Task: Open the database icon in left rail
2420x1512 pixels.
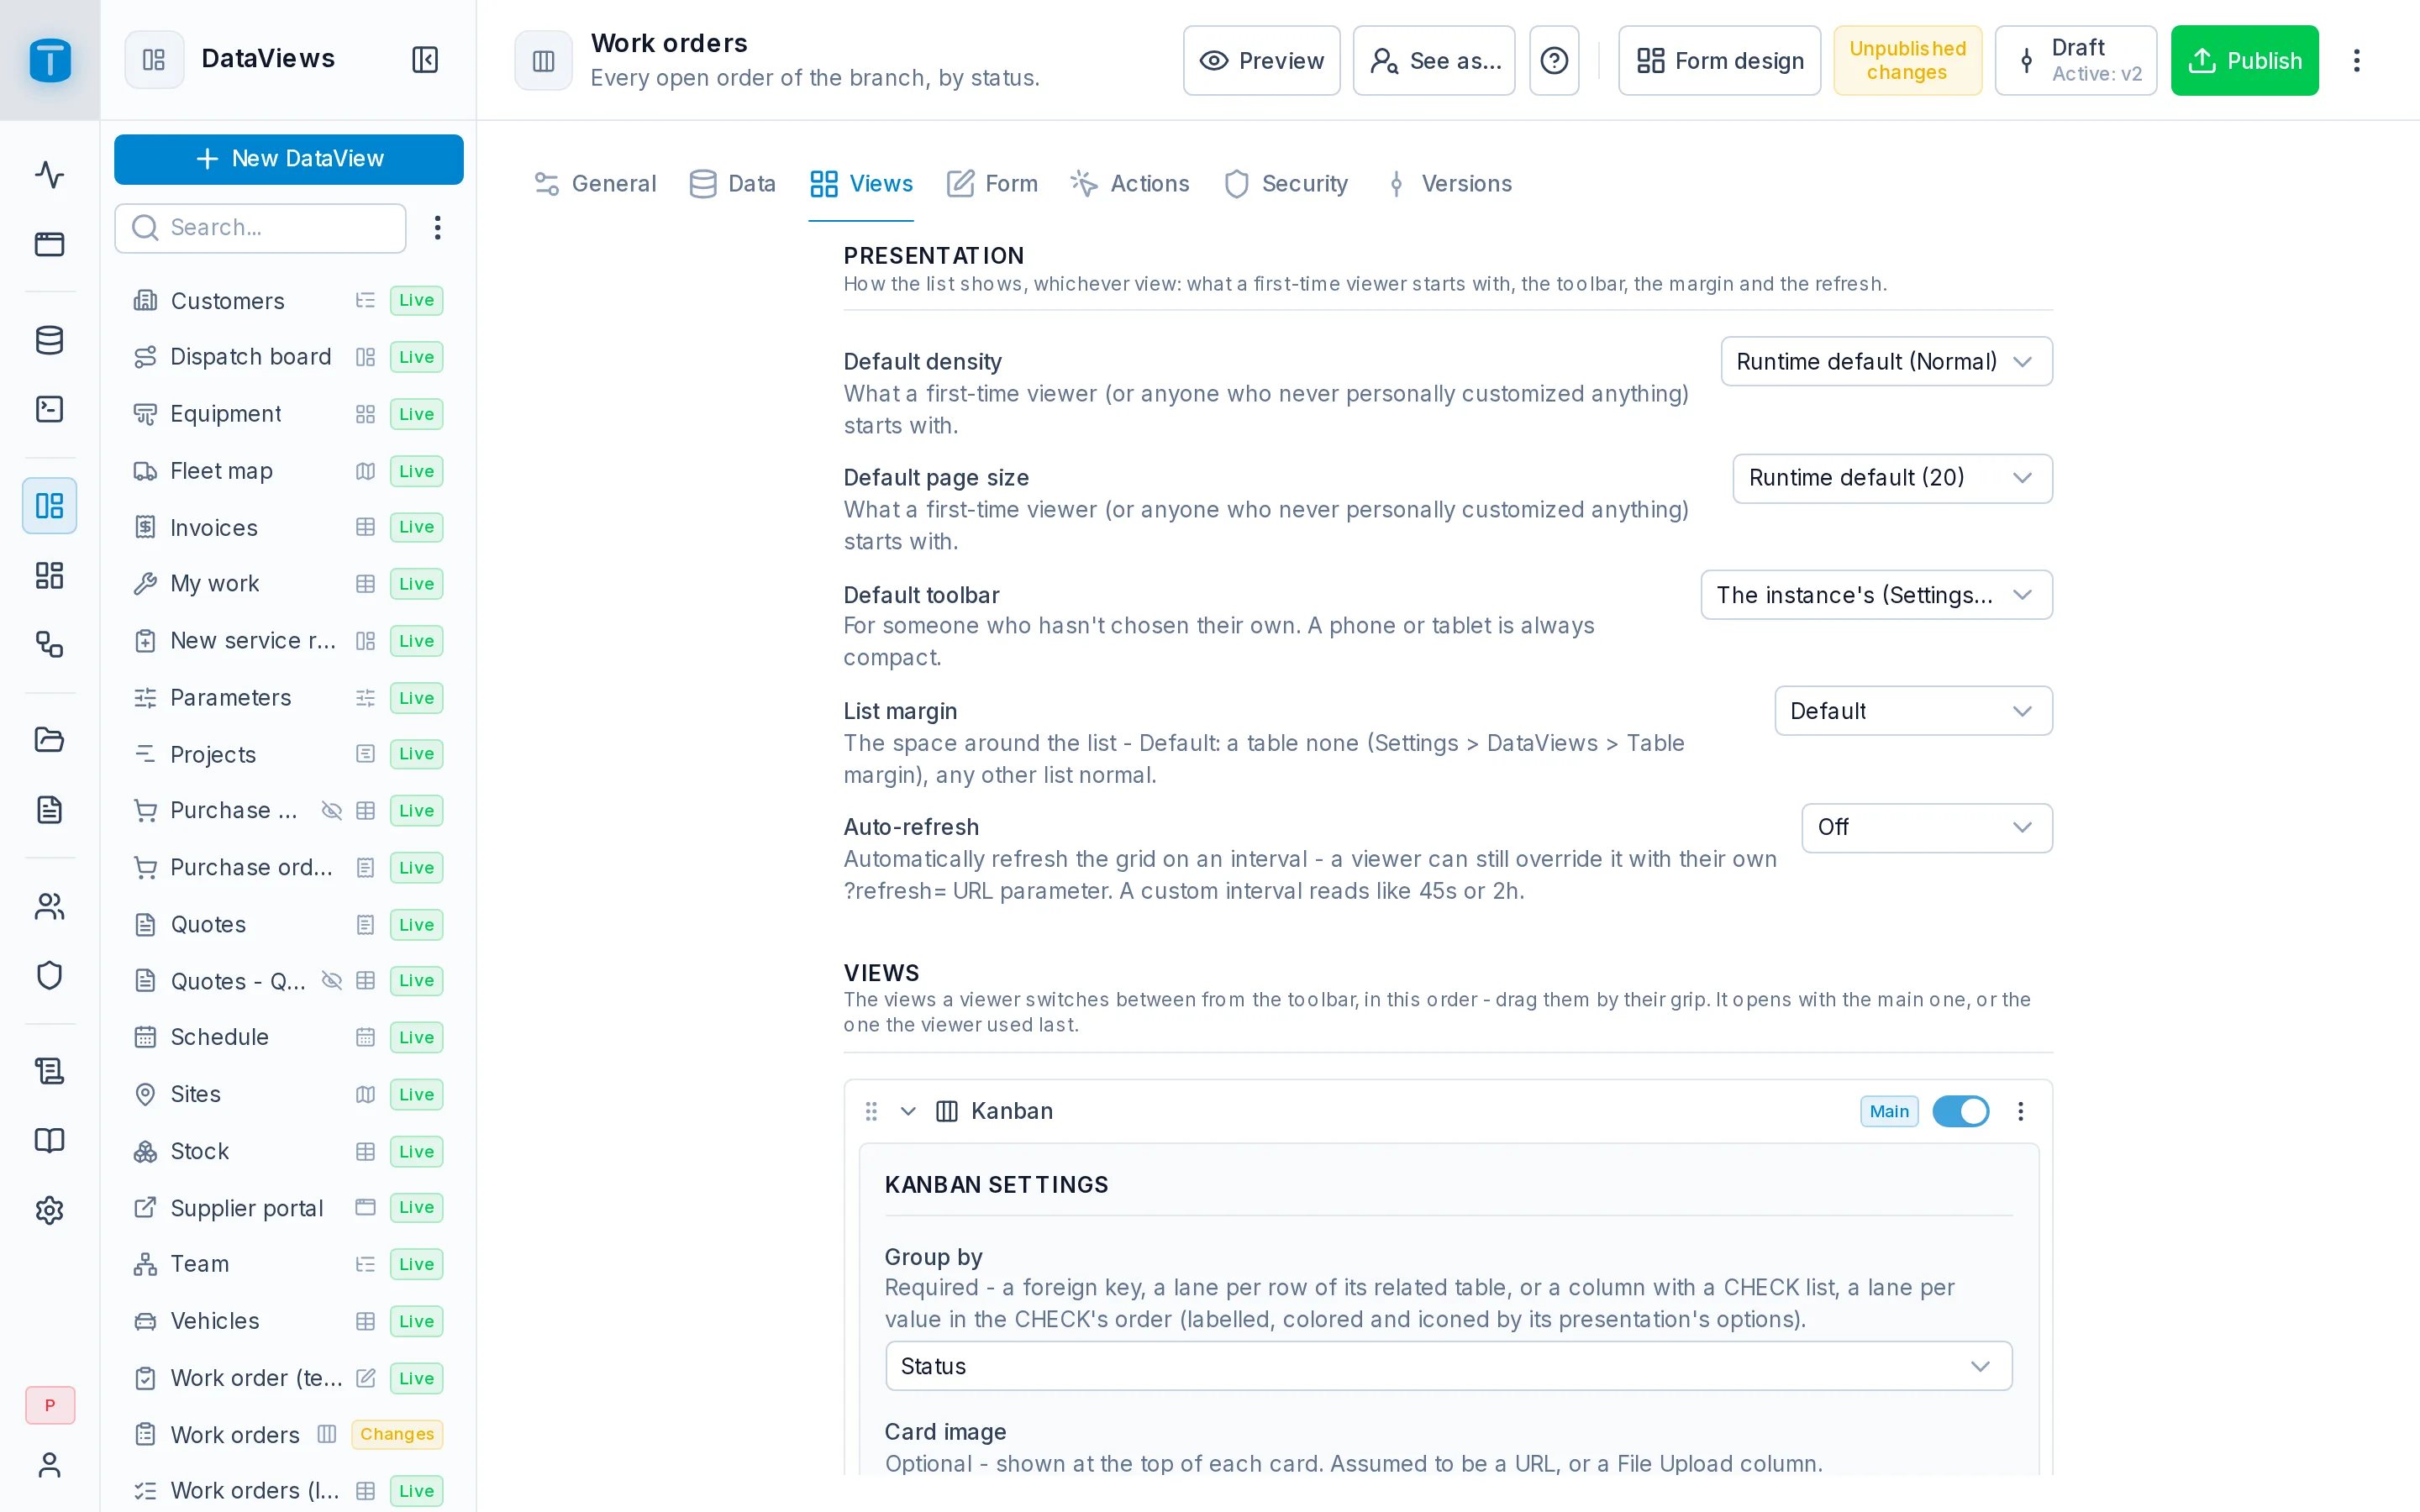Action: coord(50,340)
